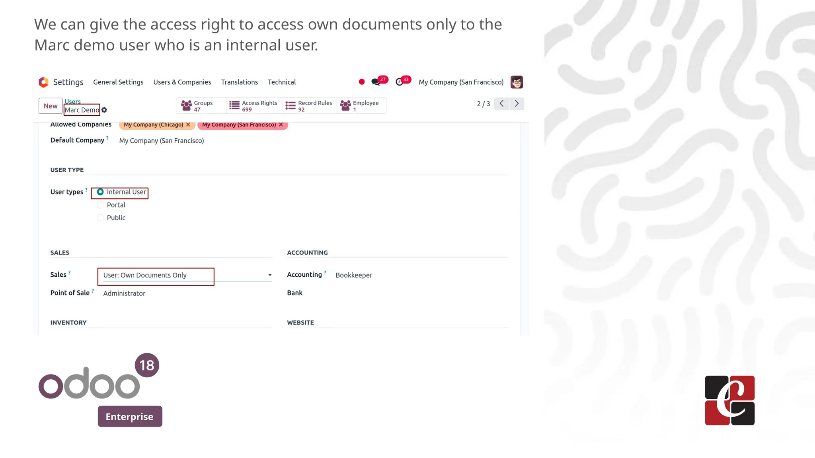The height and width of the screenshot is (458, 815).
Task: Open the Default Company field
Action: point(162,141)
